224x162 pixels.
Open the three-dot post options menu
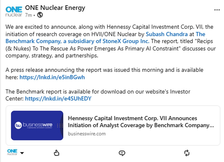pos(217,10)
